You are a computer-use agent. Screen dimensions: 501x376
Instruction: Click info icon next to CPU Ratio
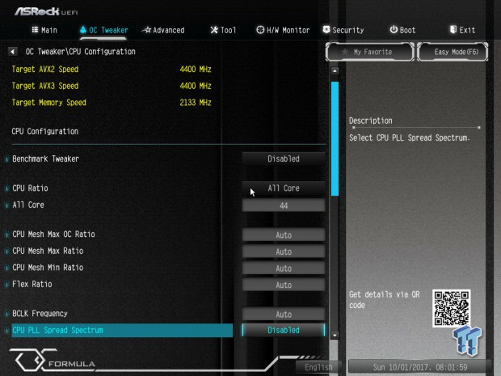(6, 188)
